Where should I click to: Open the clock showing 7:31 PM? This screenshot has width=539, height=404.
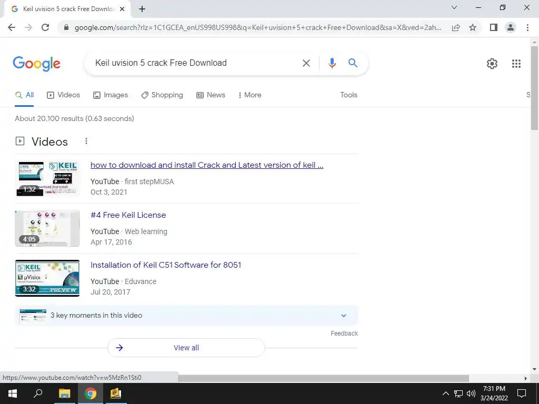tap(494, 393)
